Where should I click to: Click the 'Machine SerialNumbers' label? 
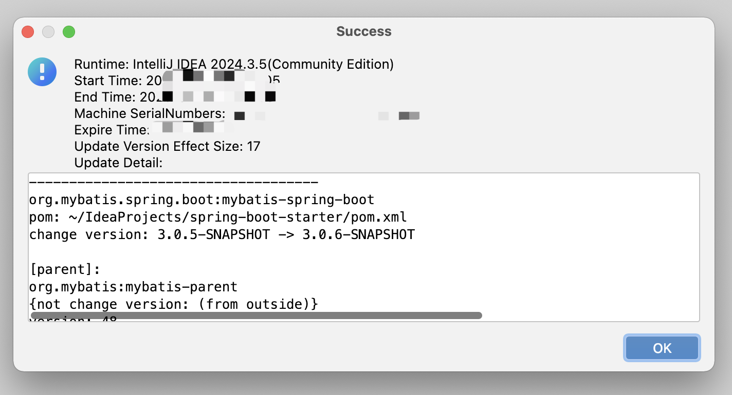click(x=150, y=113)
